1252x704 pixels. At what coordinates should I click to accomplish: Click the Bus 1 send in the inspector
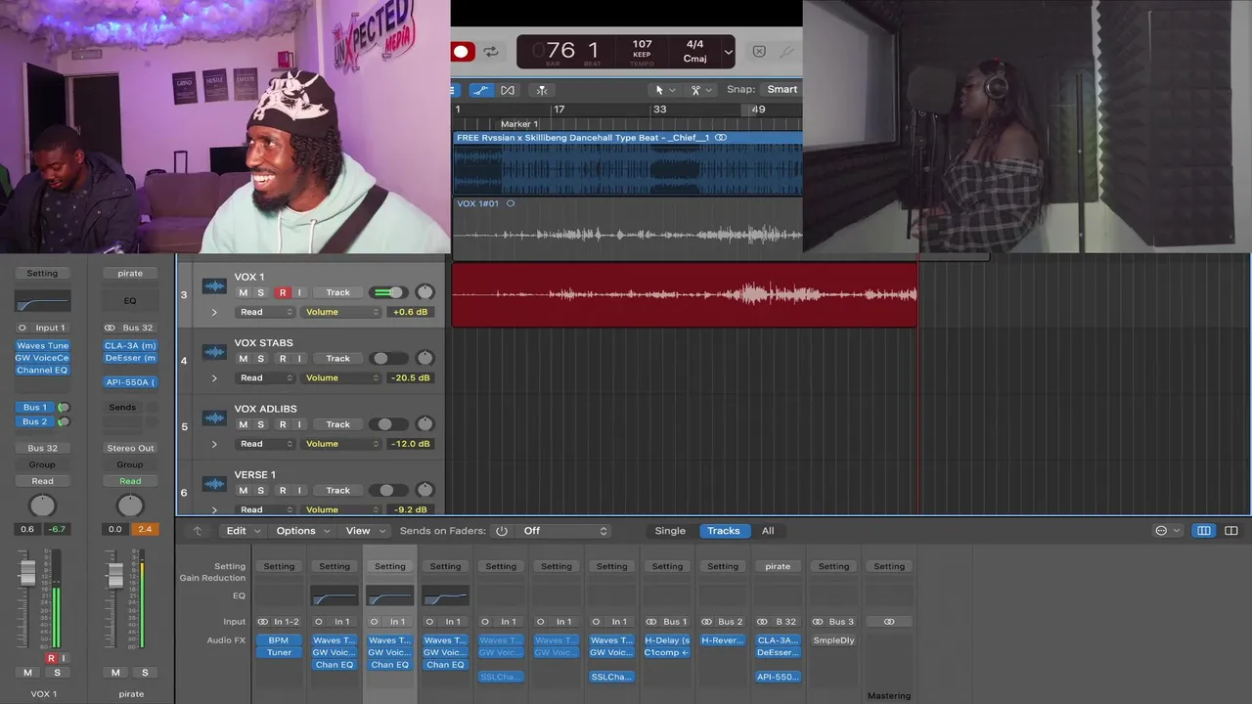coord(34,407)
